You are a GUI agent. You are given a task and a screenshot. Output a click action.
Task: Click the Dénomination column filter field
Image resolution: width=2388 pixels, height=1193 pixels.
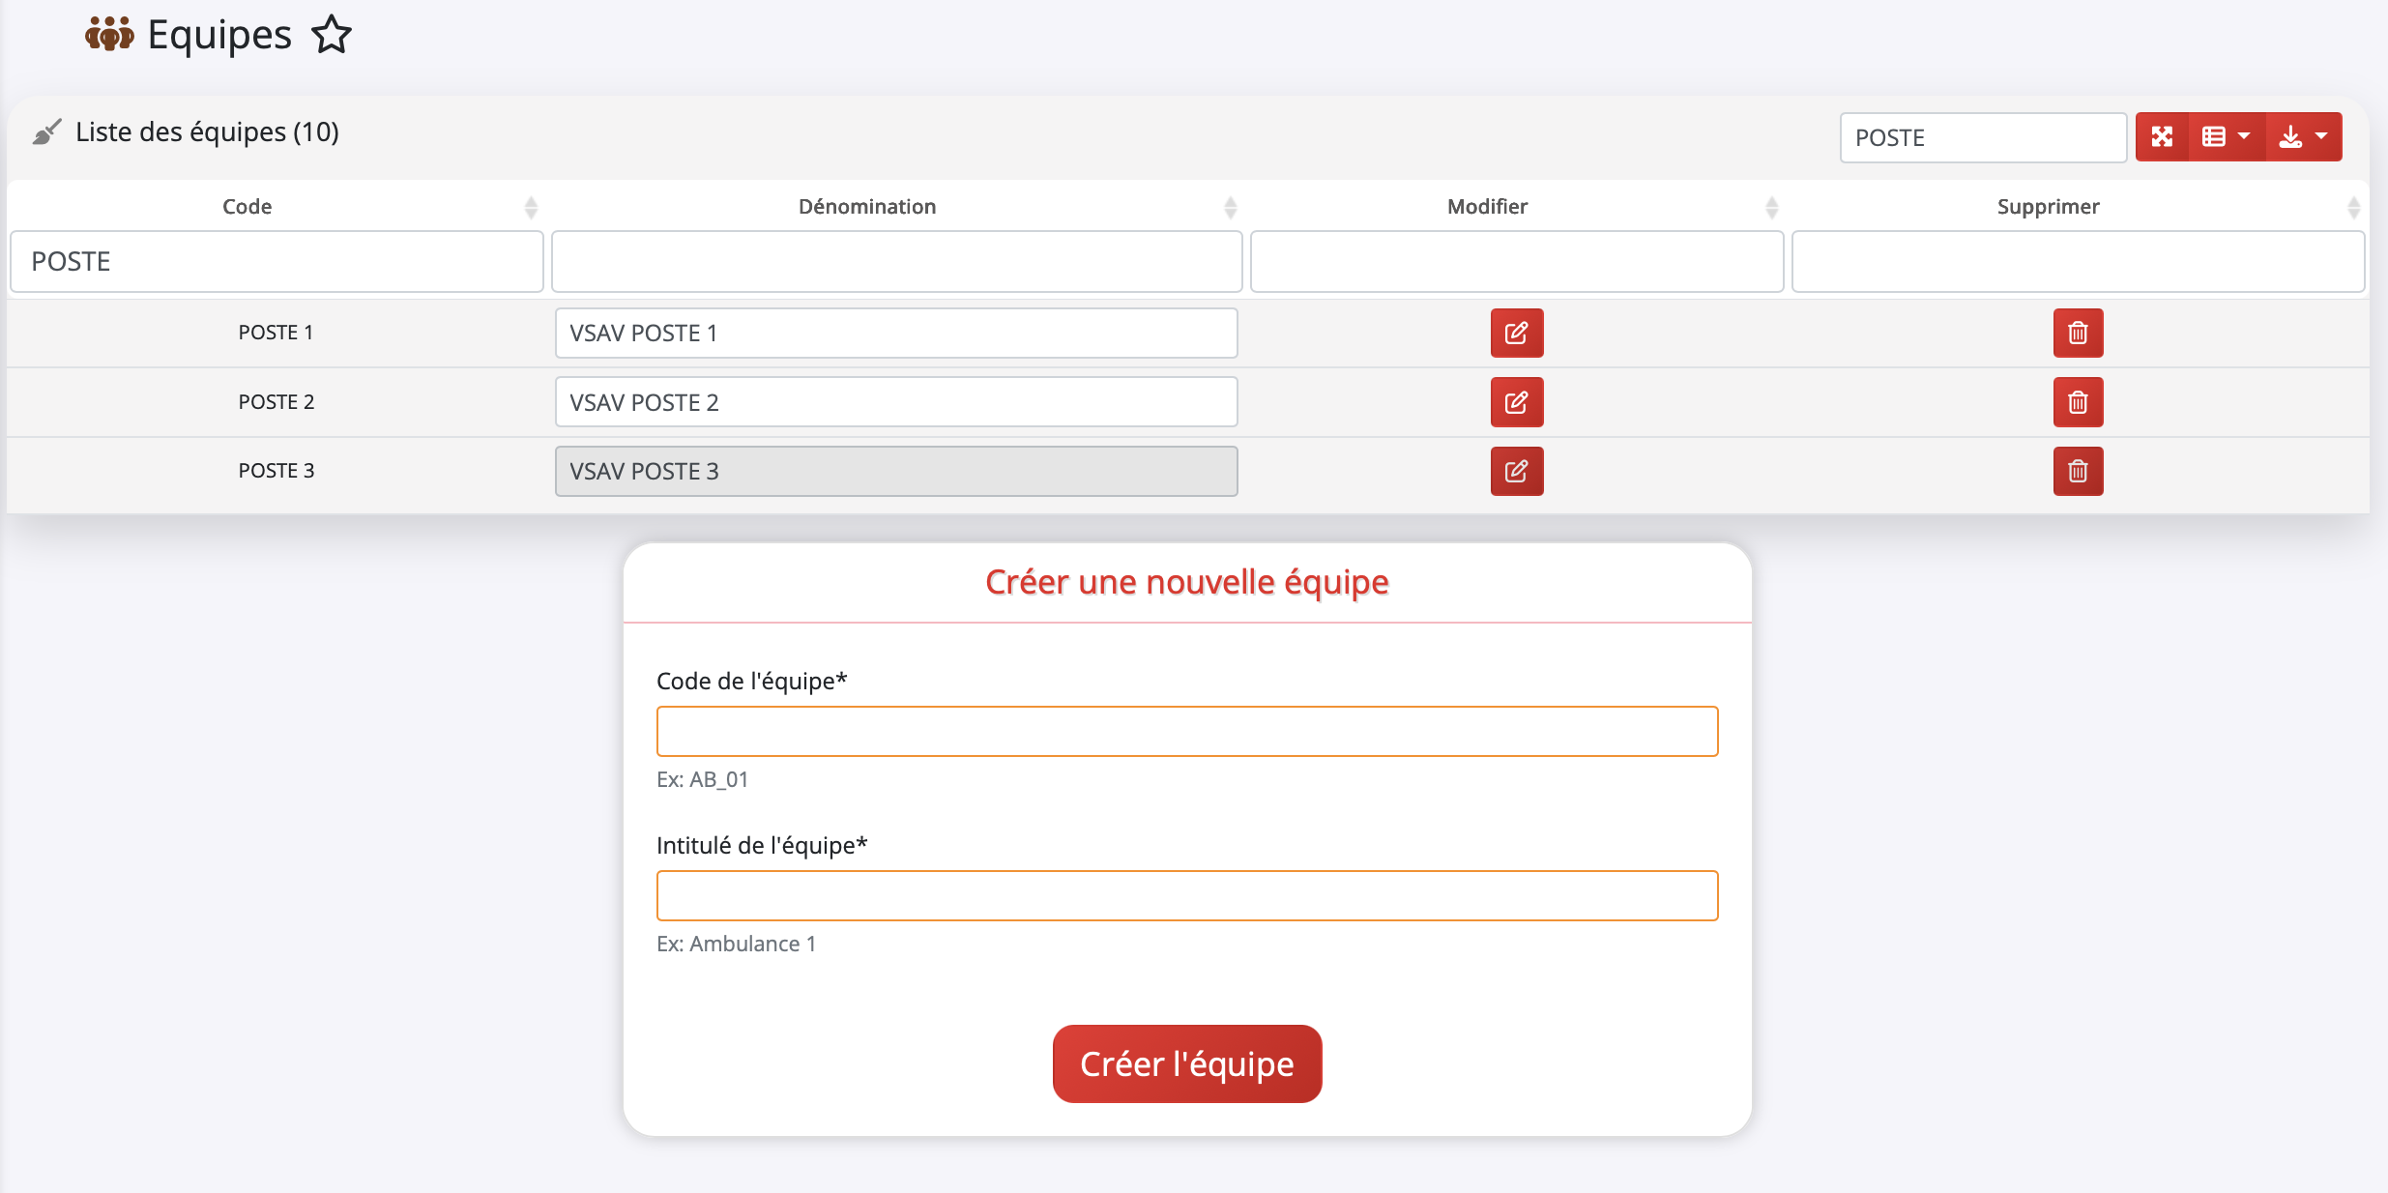(896, 261)
